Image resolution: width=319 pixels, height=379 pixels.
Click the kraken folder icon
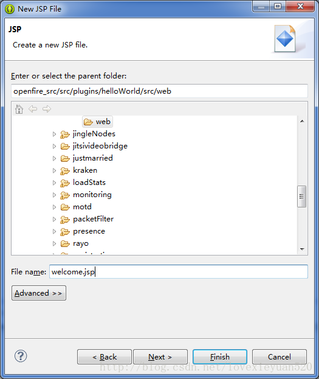tap(65, 171)
